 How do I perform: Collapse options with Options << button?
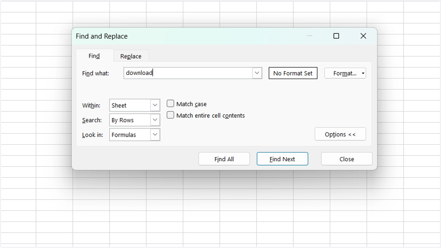[x=340, y=134]
